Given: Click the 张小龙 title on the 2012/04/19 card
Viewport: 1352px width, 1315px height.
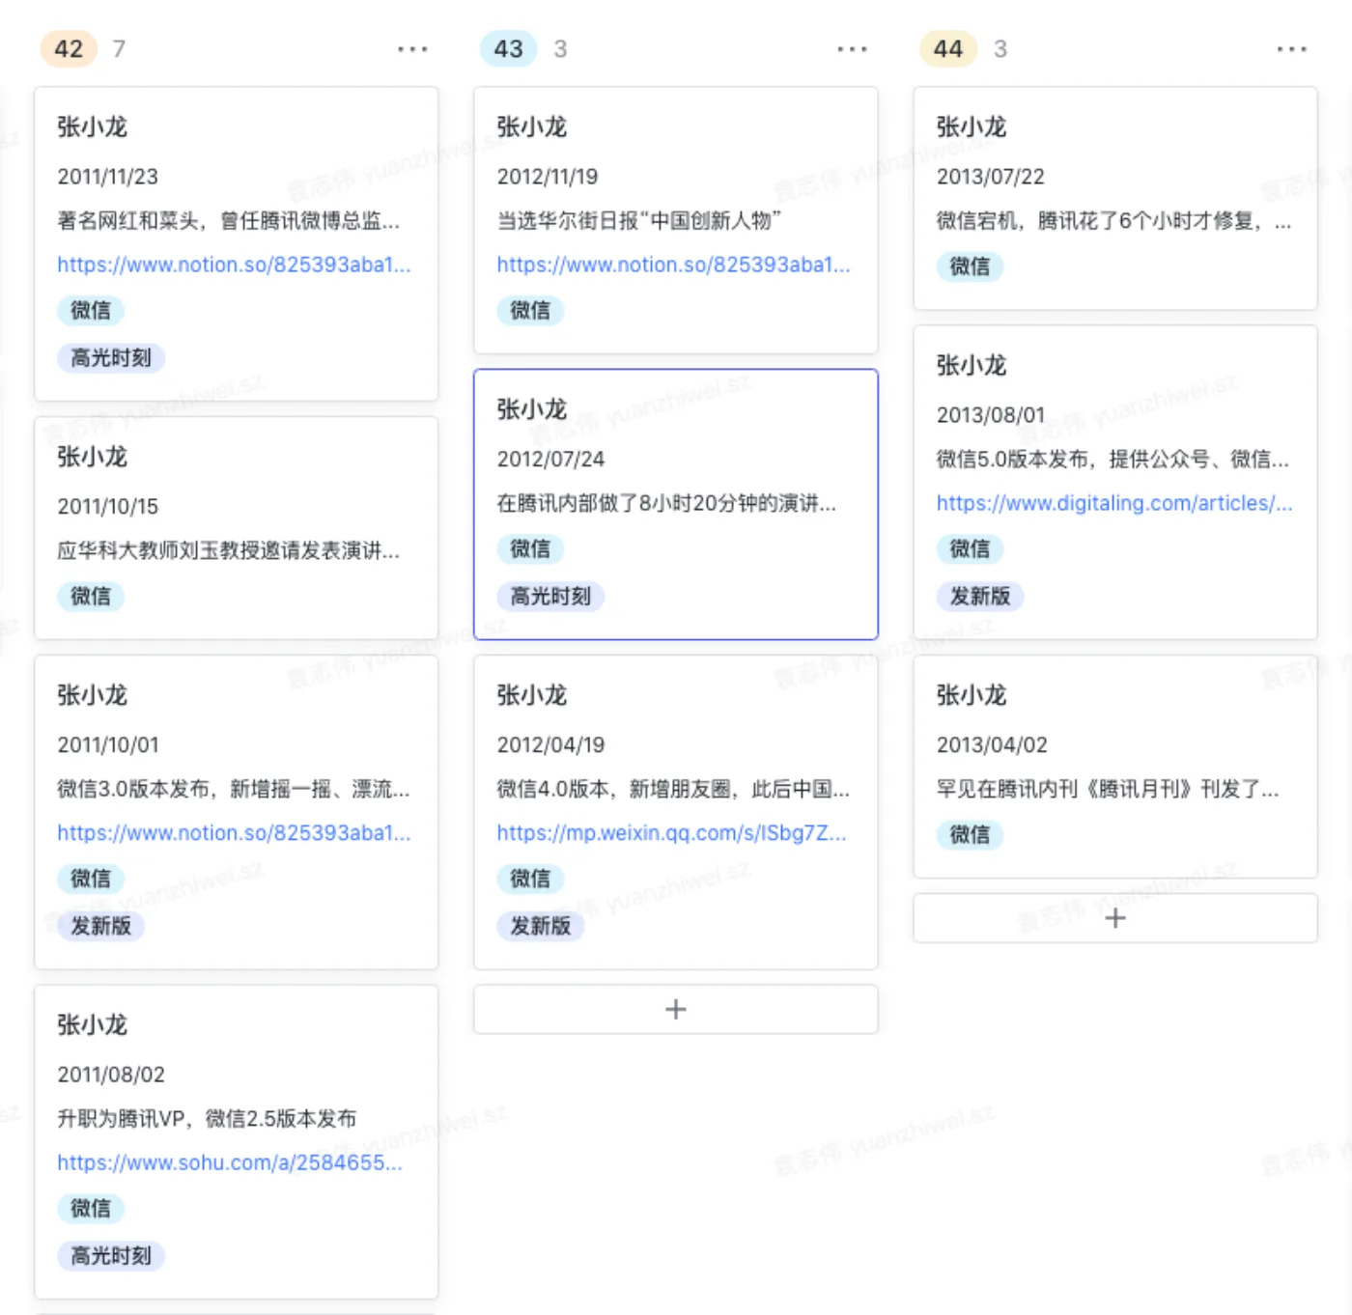Looking at the screenshot, I should [x=531, y=696].
